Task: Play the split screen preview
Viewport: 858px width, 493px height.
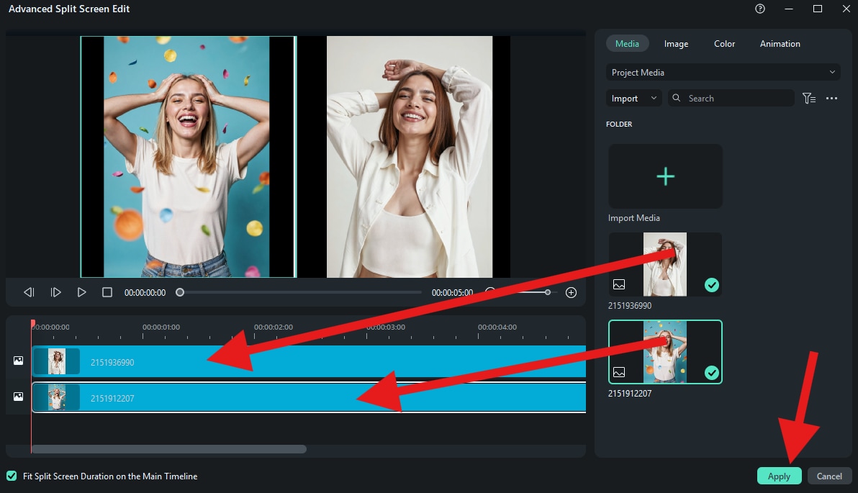Action: [81, 292]
